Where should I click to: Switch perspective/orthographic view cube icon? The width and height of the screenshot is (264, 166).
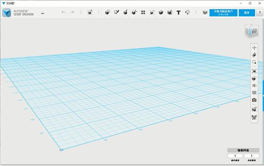254,78
